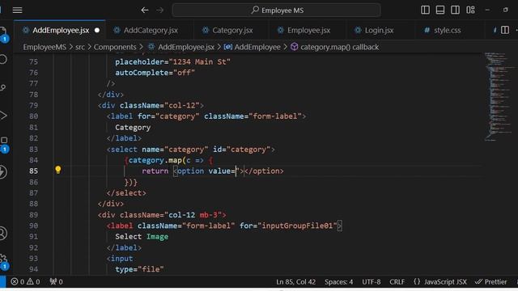Screen dimensions: 518x291
Task: Open the hamburger application menu
Action: coord(17,11)
